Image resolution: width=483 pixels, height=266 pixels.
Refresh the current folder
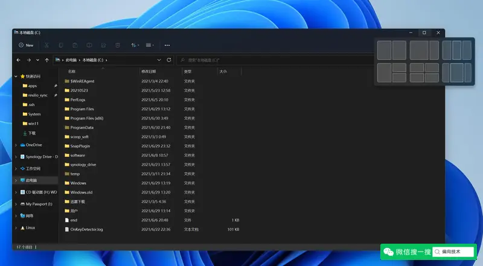pos(169,60)
